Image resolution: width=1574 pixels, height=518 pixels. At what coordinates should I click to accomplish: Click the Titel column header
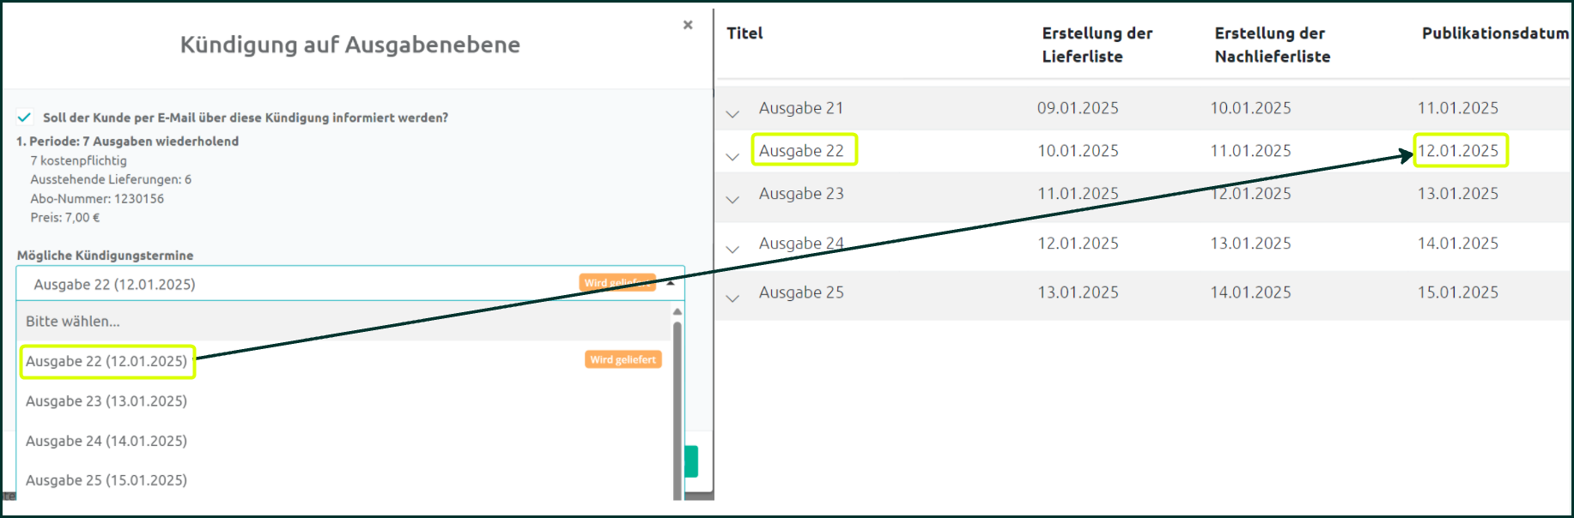point(744,33)
